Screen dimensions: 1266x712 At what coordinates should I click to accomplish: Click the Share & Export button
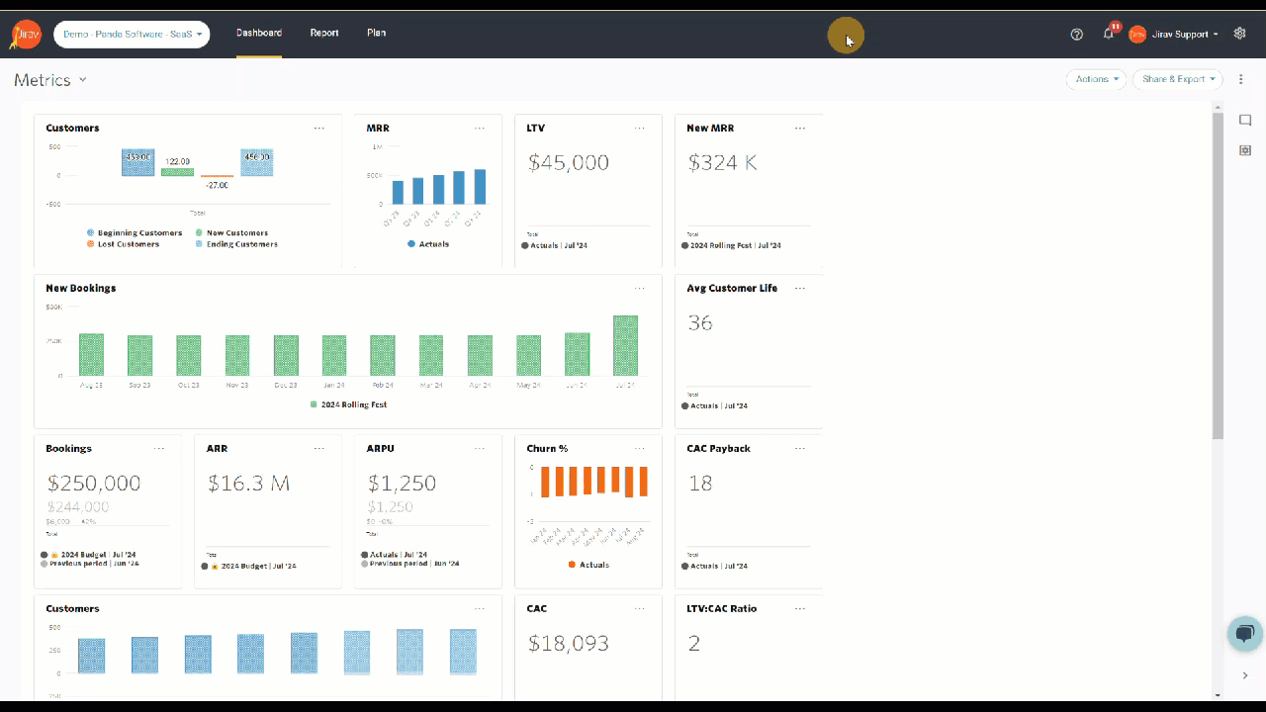(1177, 79)
